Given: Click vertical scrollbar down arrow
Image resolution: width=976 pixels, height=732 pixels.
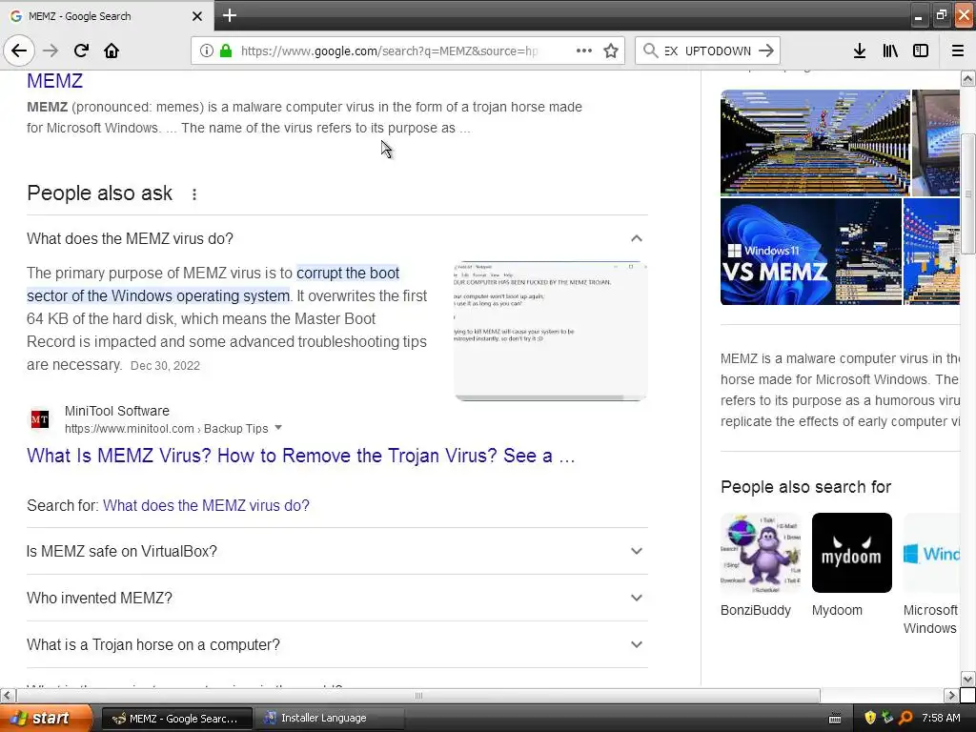Looking at the screenshot, I should point(967,679).
